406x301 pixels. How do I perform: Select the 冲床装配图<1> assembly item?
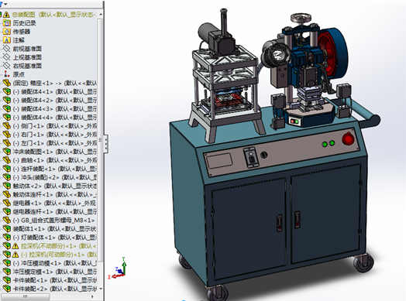pyautogui.click(x=55, y=152)
